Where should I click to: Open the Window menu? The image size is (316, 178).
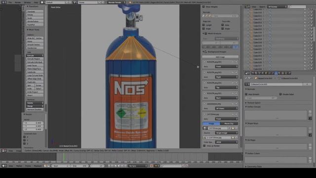(x=28, y=2)
